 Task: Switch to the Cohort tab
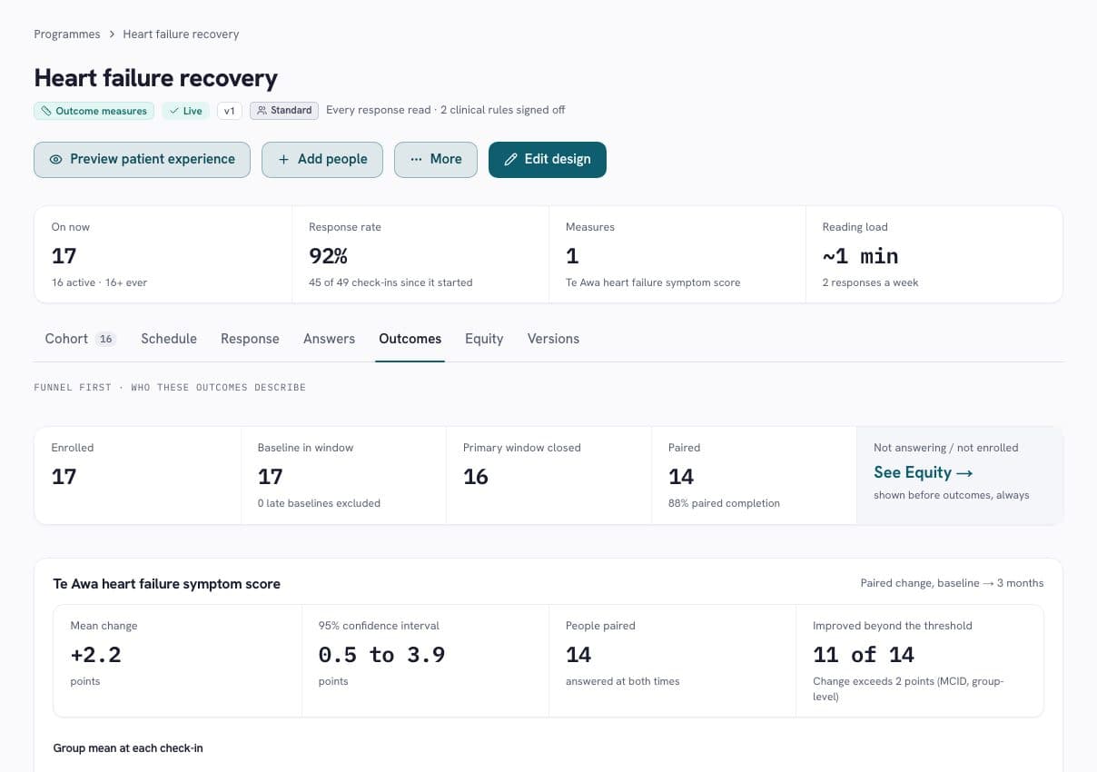click(80, 339)
